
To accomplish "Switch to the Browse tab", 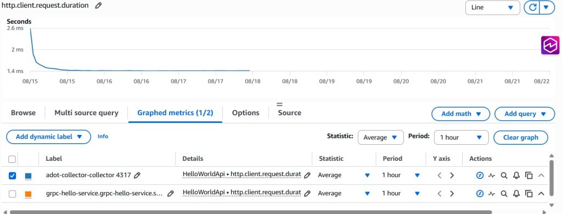I will 23,113.
